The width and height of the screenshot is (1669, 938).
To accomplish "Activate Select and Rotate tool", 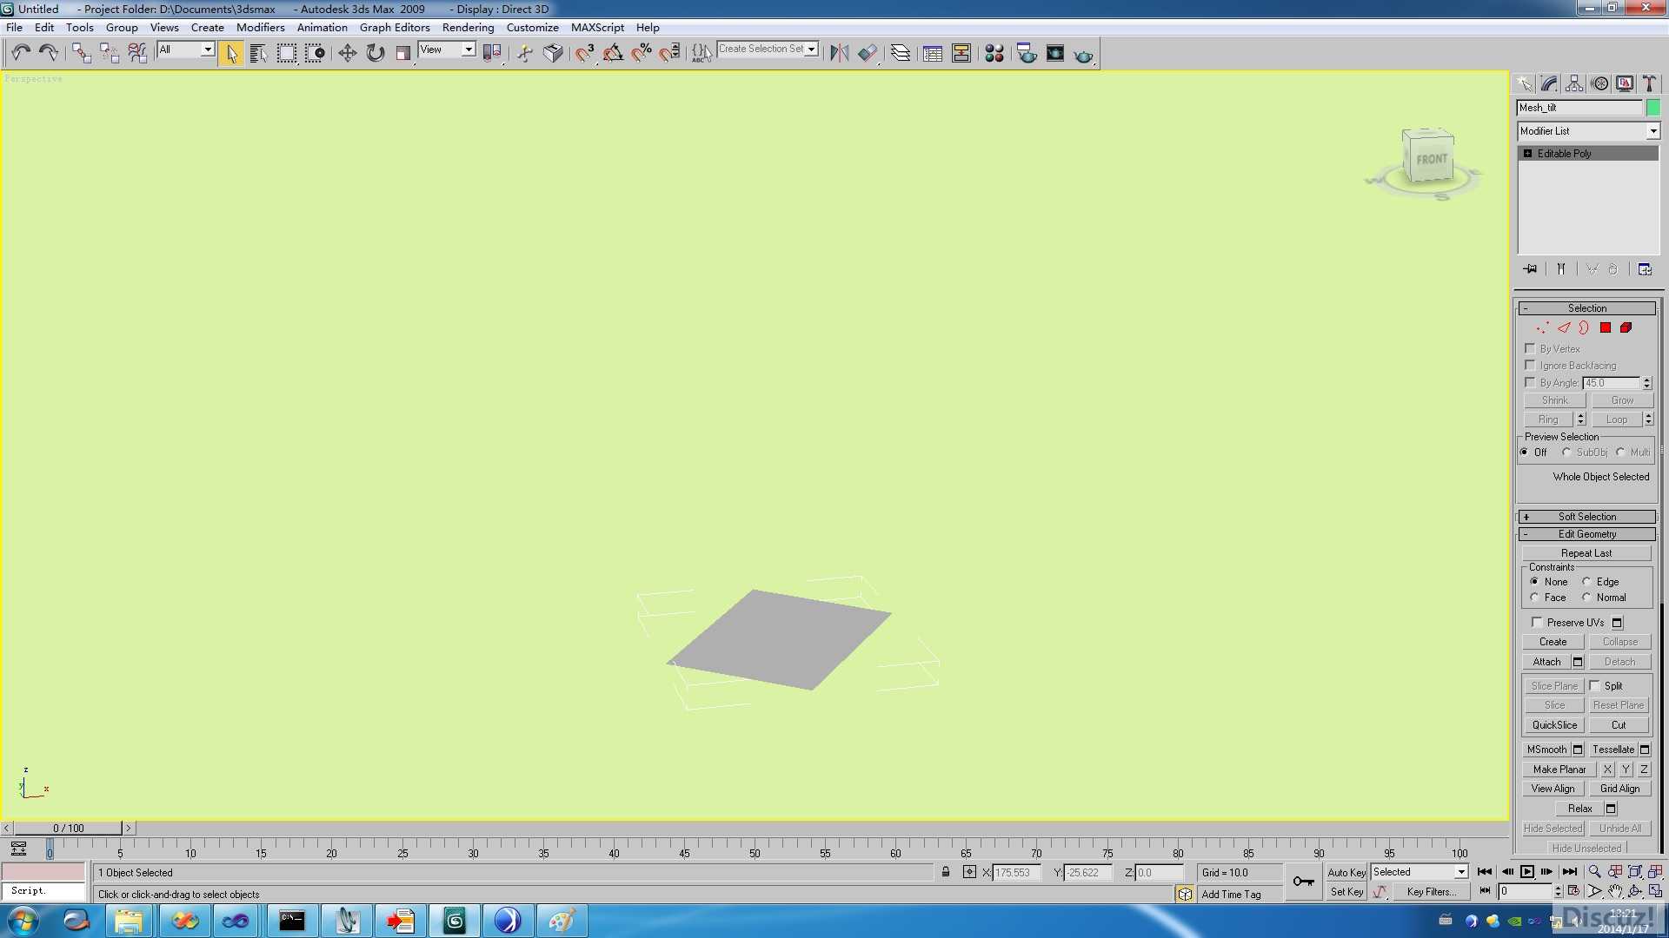I will [x=375, y=54].
